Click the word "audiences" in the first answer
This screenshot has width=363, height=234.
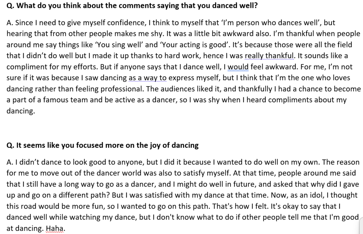(178, 89)
